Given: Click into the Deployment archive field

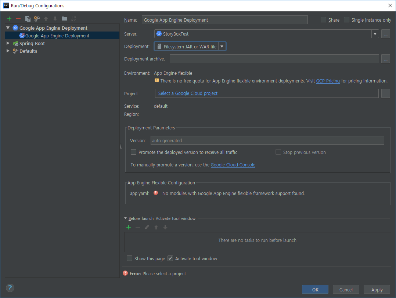Looking at the screenshot, I should coord(274,59).
